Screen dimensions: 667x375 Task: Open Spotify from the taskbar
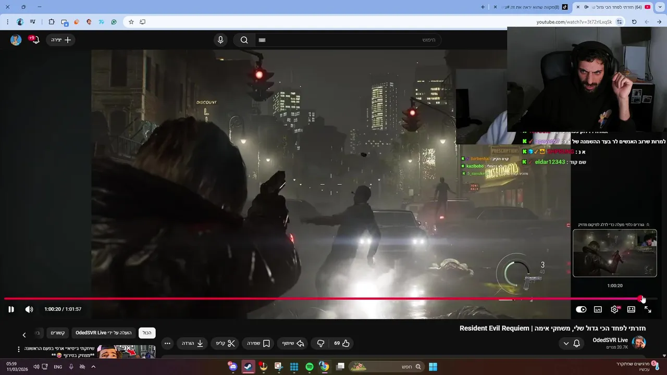tap(309, 367)
